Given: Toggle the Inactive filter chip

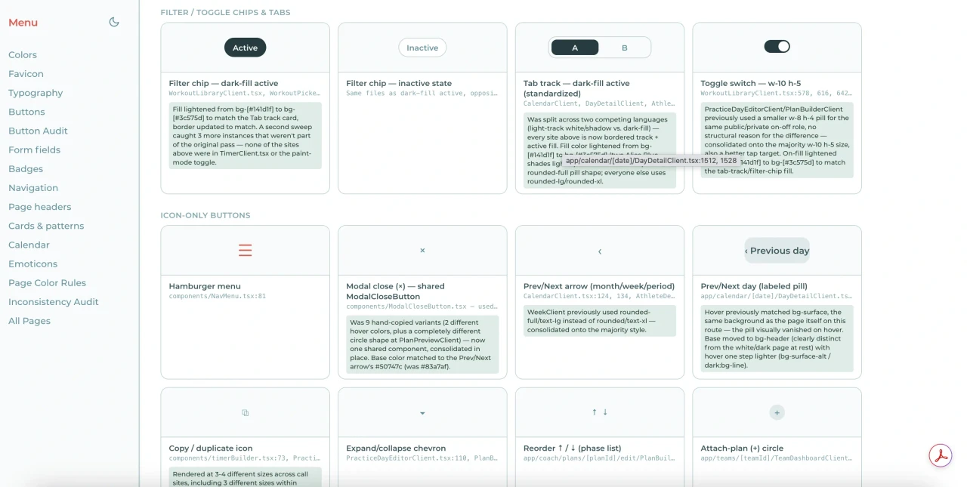Looking at the screenshot, I should point(422,48).
